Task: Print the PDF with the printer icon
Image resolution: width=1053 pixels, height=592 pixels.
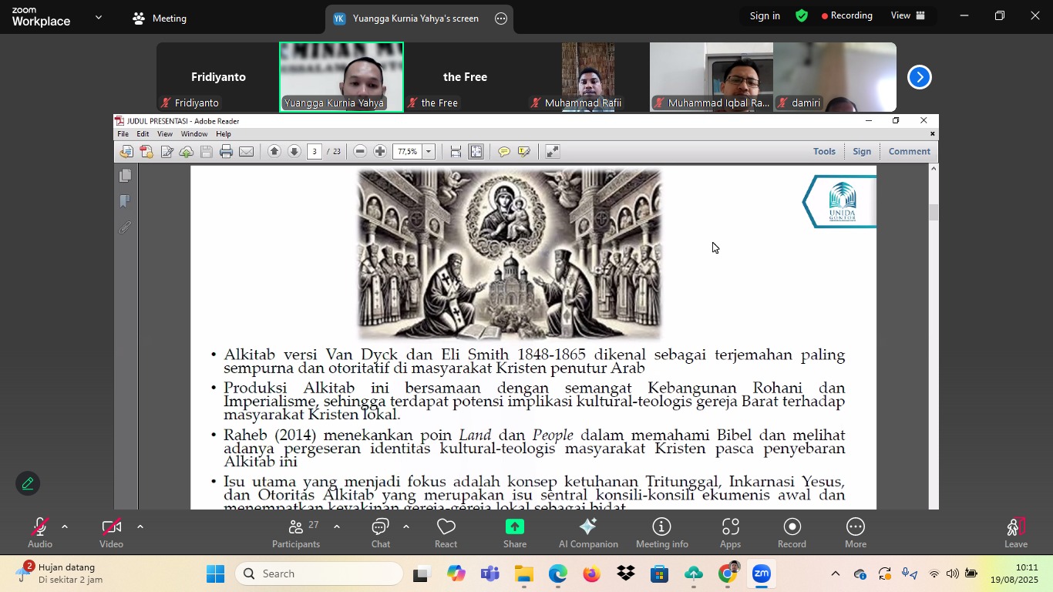Action: [x=226, y=152]
